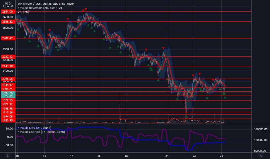Select the Kovach Chande indicator legend
Image resolution: width=270 pixels, height=159 pixels.
(41, 132)
